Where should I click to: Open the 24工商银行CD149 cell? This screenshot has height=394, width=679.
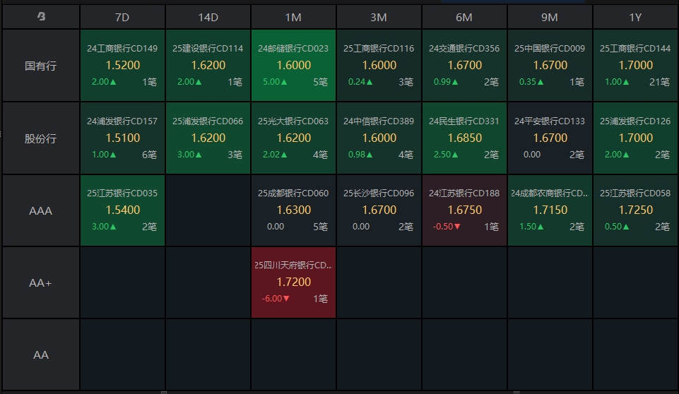[x=122, y=66]
